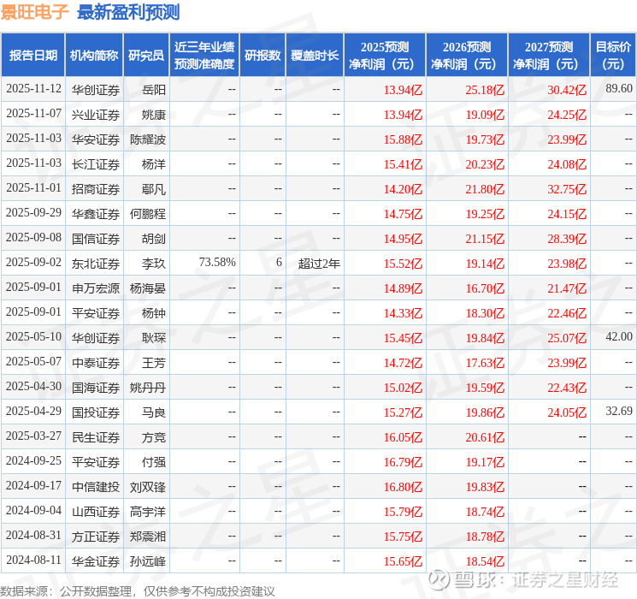Click the 30.42亿 profit value
This screenshot has height=599, width=637.
coord(567,90)
